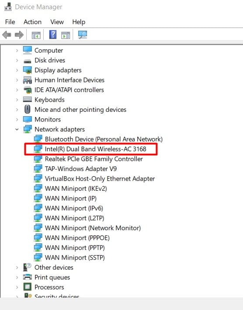Select WAN Miniport (L2TP) entry
243x310 pixels.
[74, 218]
